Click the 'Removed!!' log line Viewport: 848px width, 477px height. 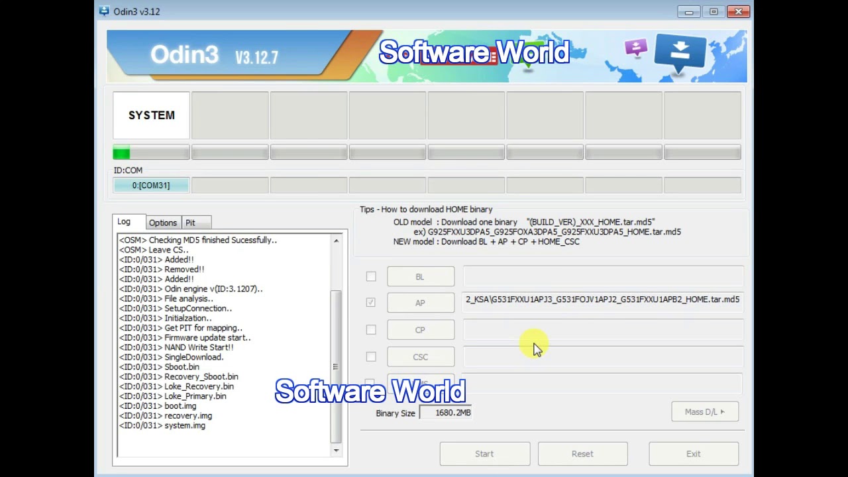pos(162,269)
